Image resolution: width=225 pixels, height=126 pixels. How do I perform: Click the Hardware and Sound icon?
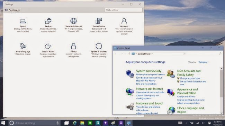[x=130, y=107]
